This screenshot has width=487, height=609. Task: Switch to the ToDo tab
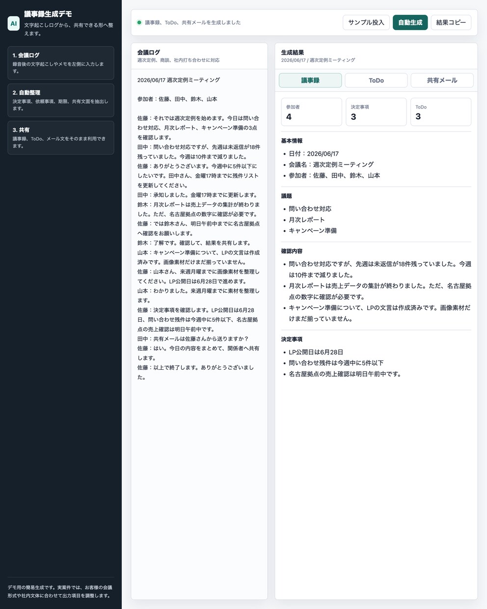pos(376,80)
